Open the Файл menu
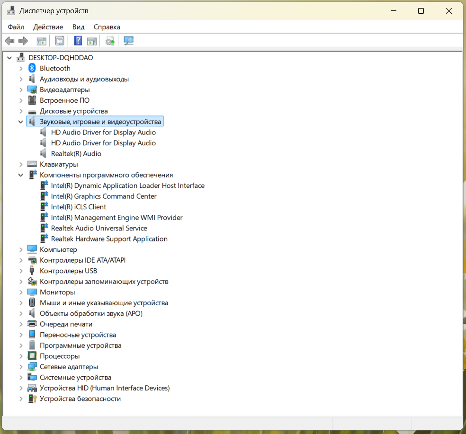466x434 pixels. pos(16,27)
